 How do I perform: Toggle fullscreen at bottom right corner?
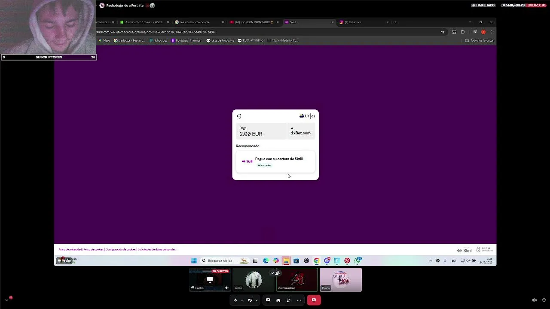(x=544, y=300)
